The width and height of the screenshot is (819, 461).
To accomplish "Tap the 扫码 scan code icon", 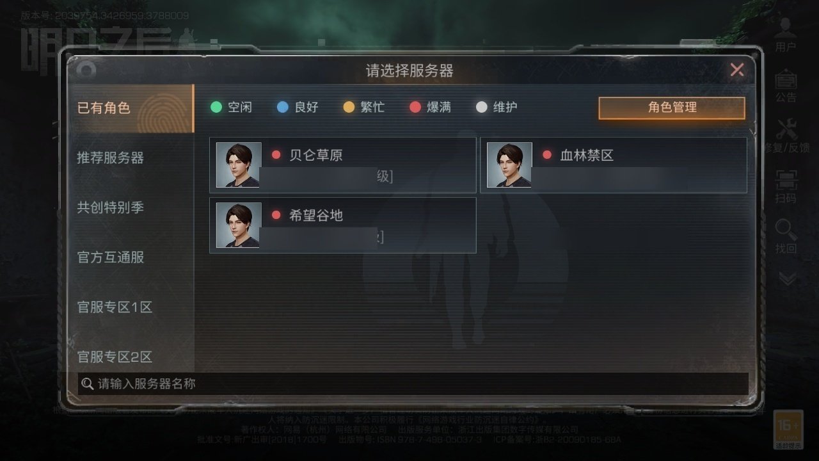I will [x=786, y=180].
